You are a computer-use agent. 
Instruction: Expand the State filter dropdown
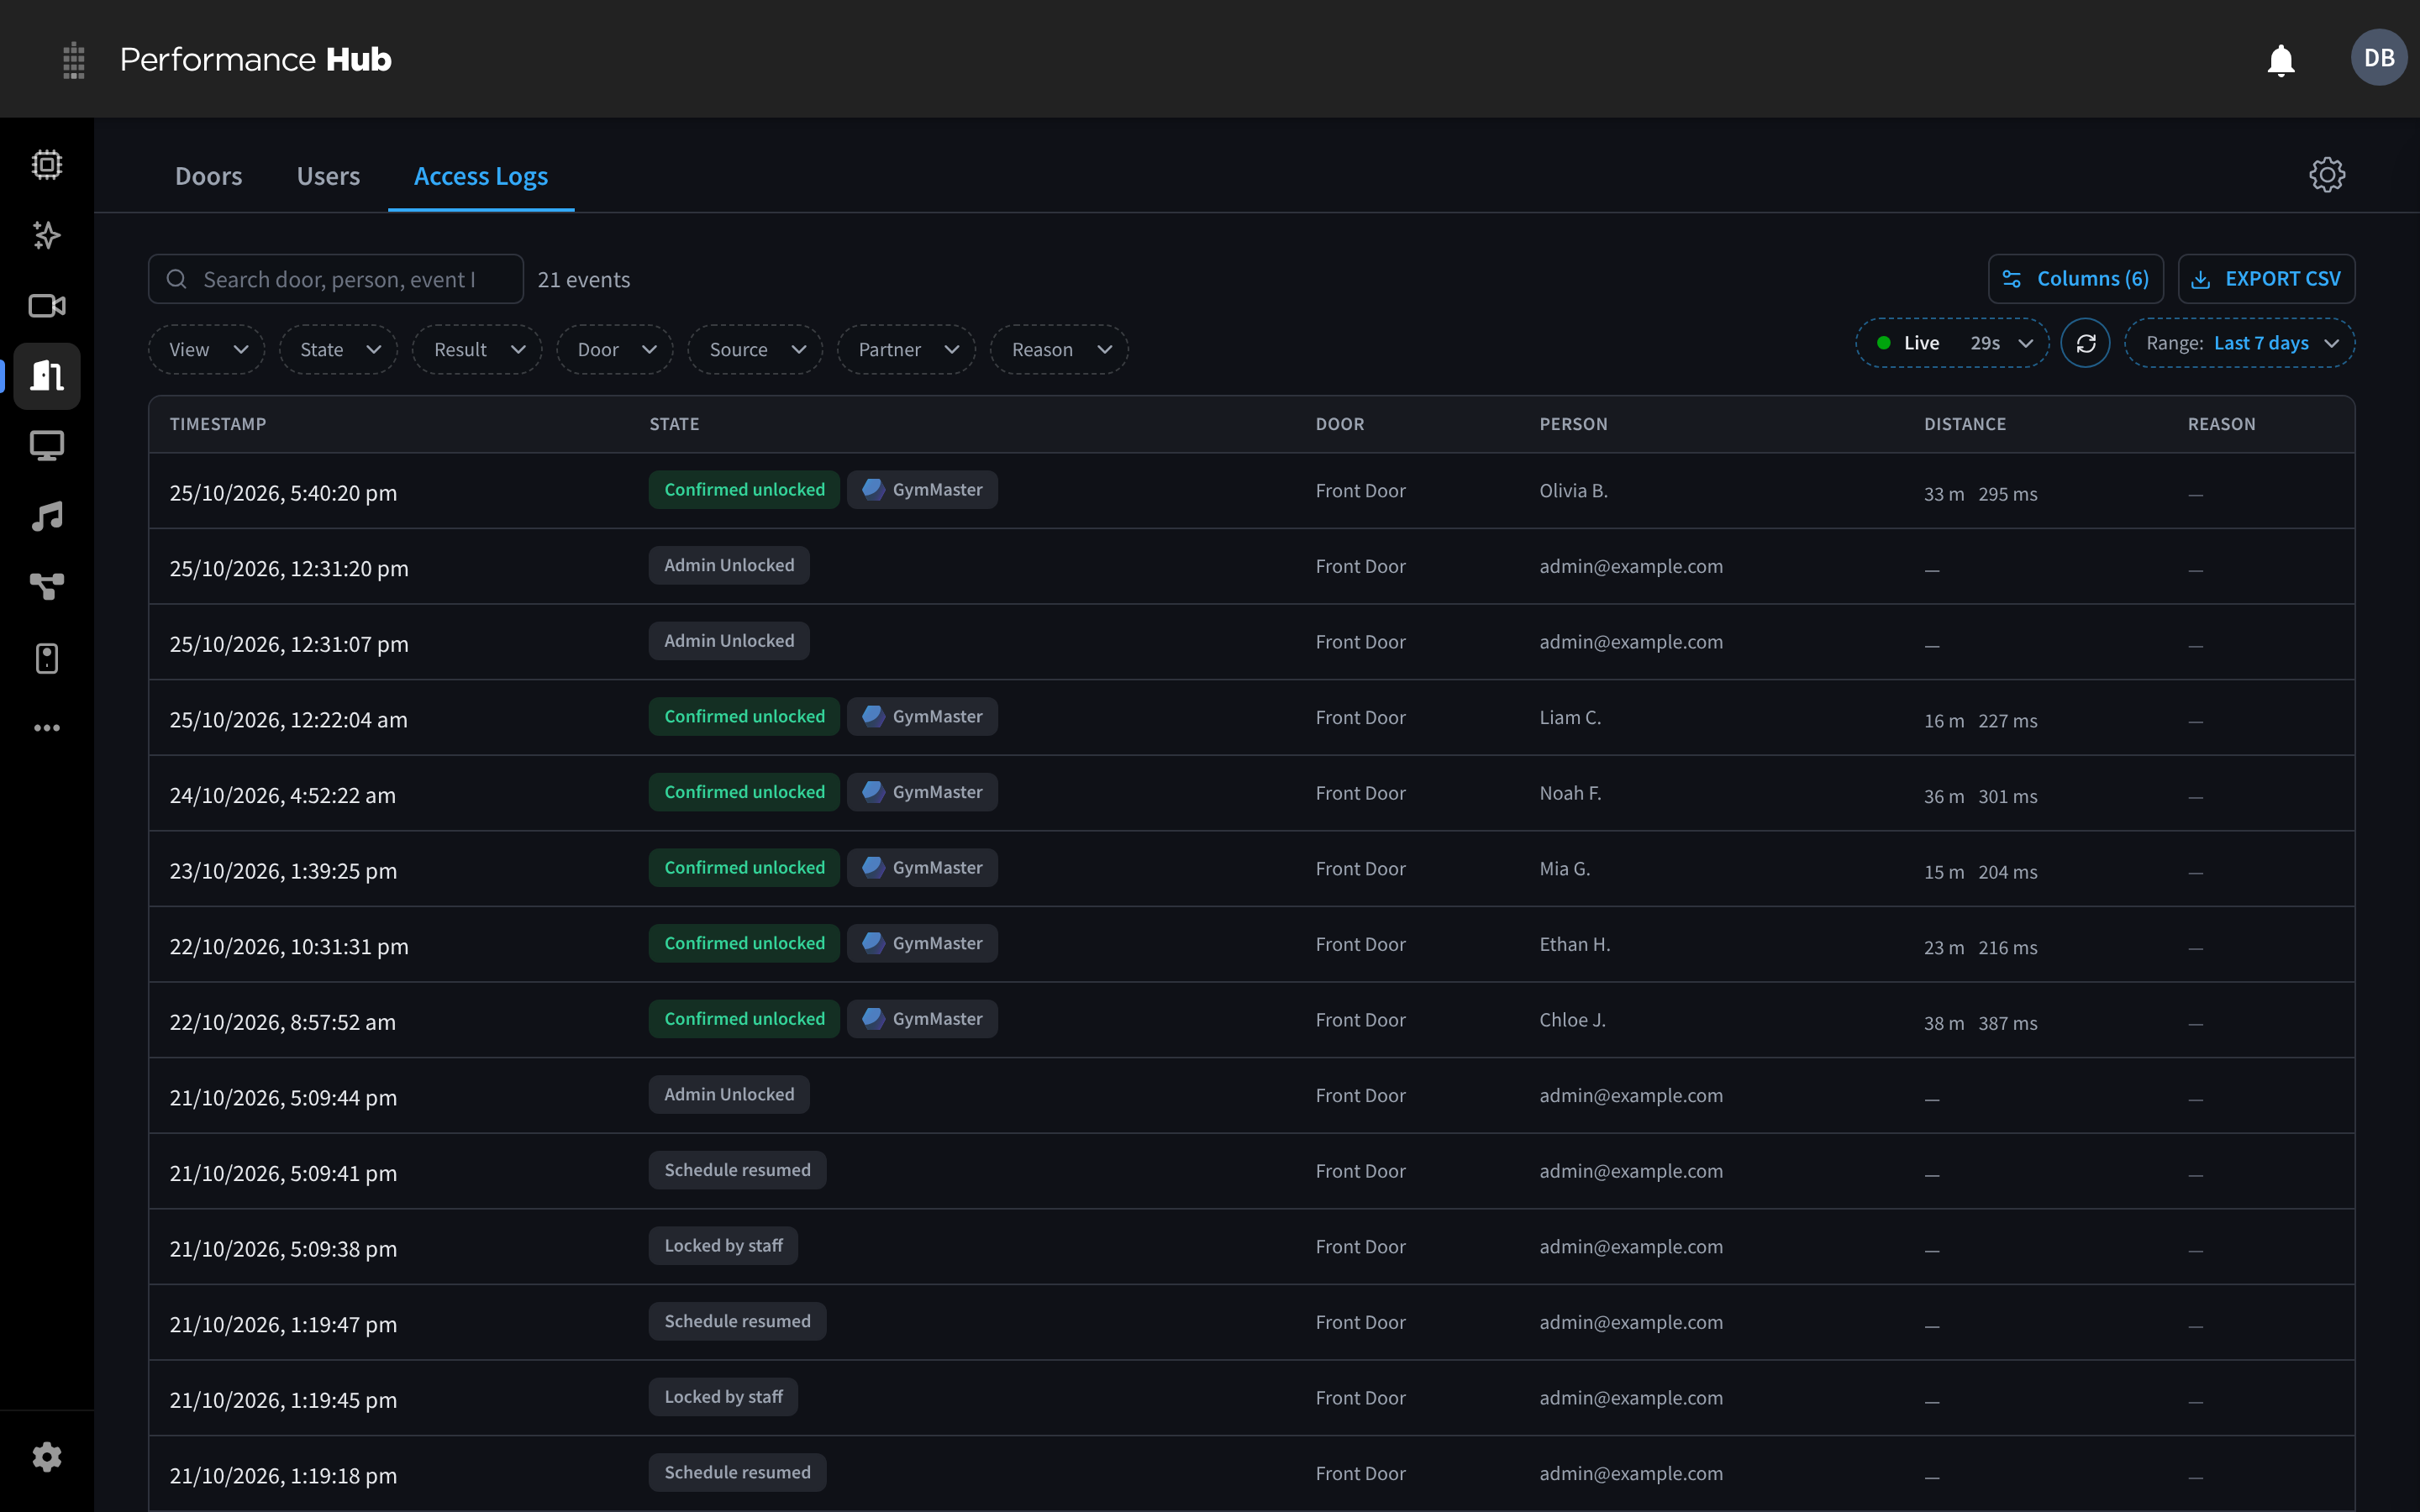339,350
